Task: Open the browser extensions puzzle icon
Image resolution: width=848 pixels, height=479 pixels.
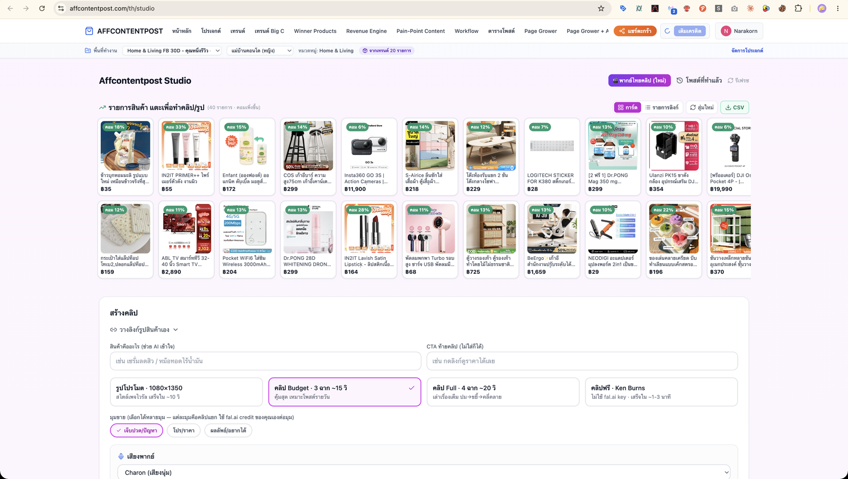Action: 798,8
